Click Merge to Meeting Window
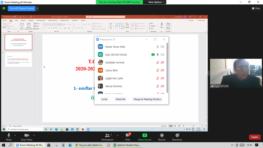The height and width of the screenshot is (148, 263). tap(147, 99)
